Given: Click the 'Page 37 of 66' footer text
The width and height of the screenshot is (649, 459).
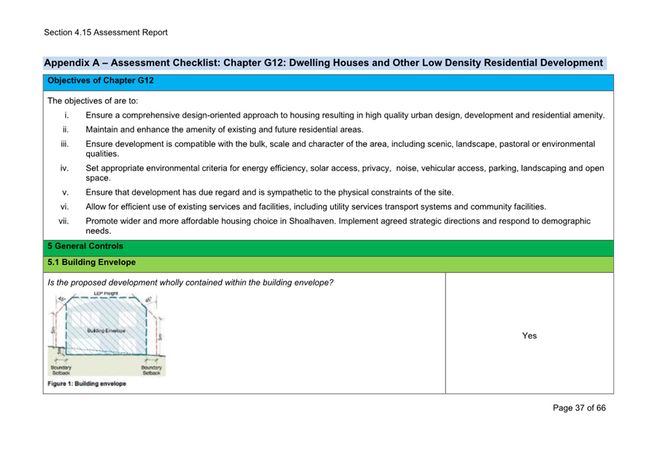Looking at the screenshot, I should 579,408.
